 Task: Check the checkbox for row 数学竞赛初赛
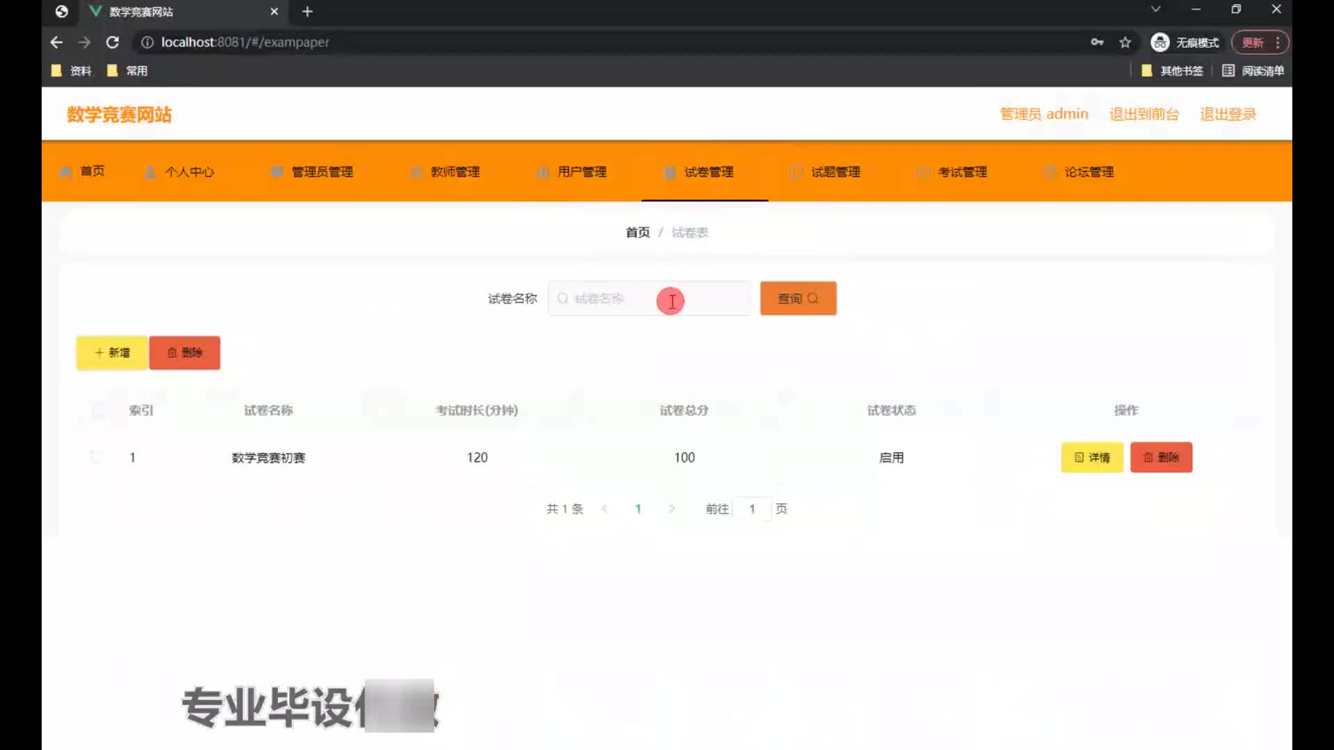point(97,458)
